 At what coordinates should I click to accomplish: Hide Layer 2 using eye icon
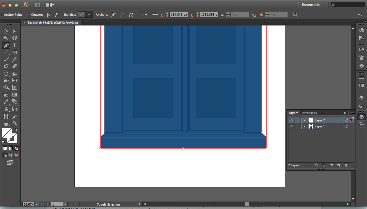291,120
